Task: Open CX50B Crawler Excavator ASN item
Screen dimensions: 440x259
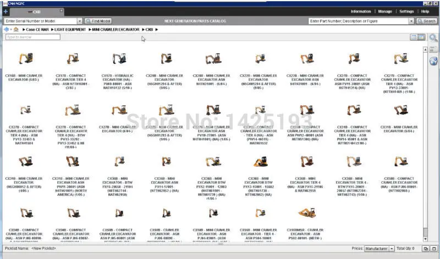Action: coord(167,213)
